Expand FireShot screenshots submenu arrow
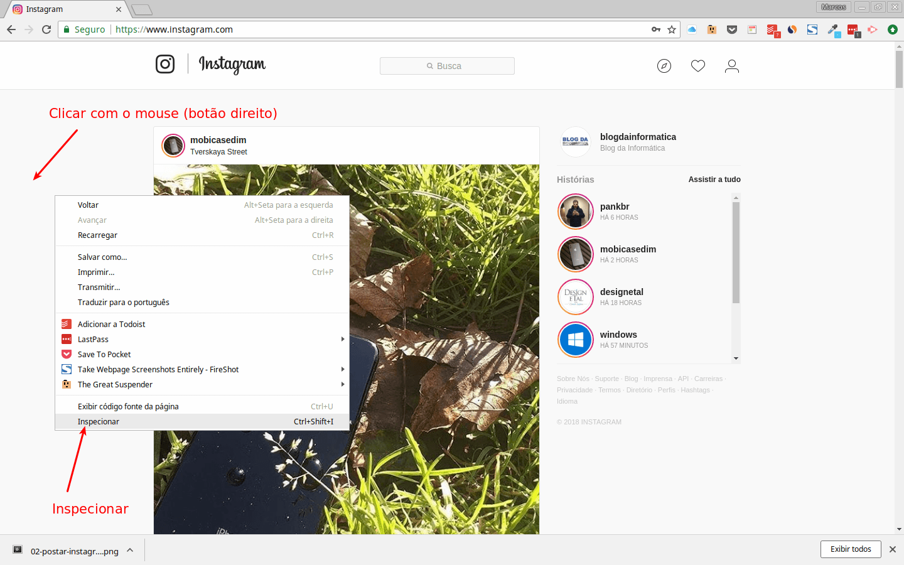This screenshot has height=565, width=904. [342, 369]
